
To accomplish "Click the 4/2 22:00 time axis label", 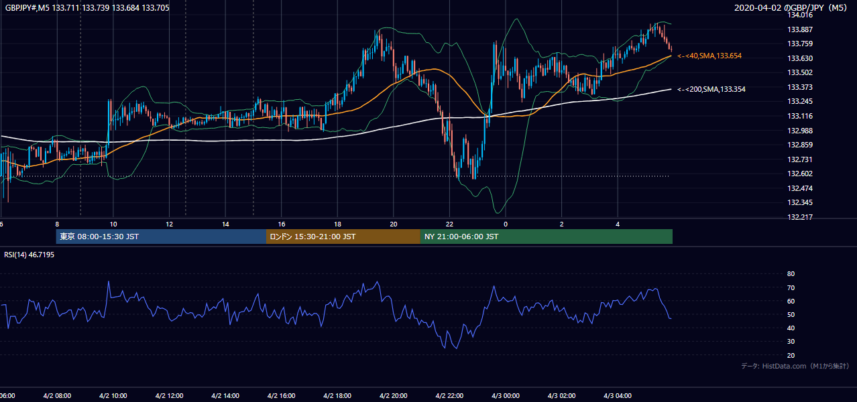I will point(449,396).
